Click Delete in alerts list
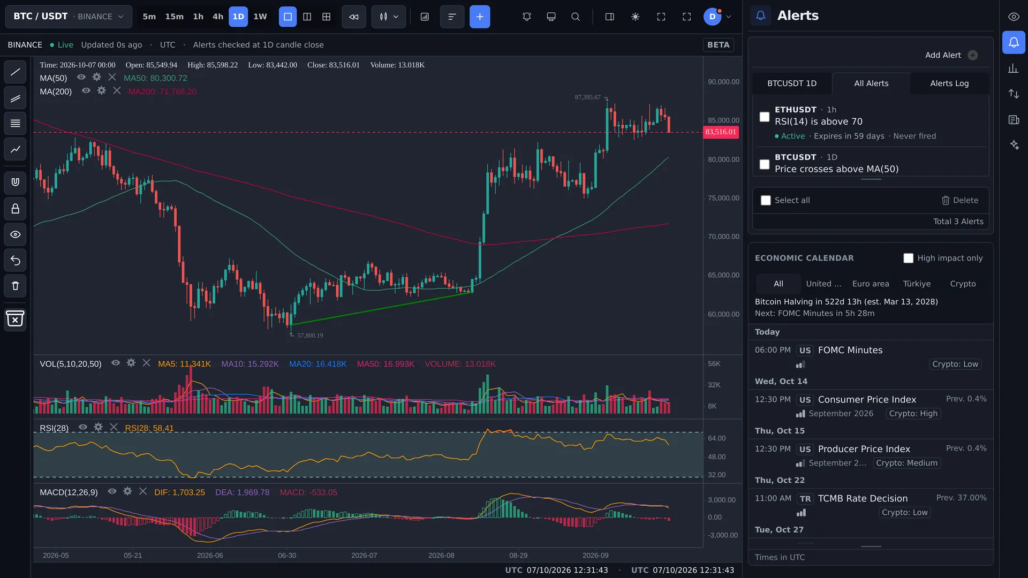This screenshot has height=578, width=1028. [x=959, y=200]
